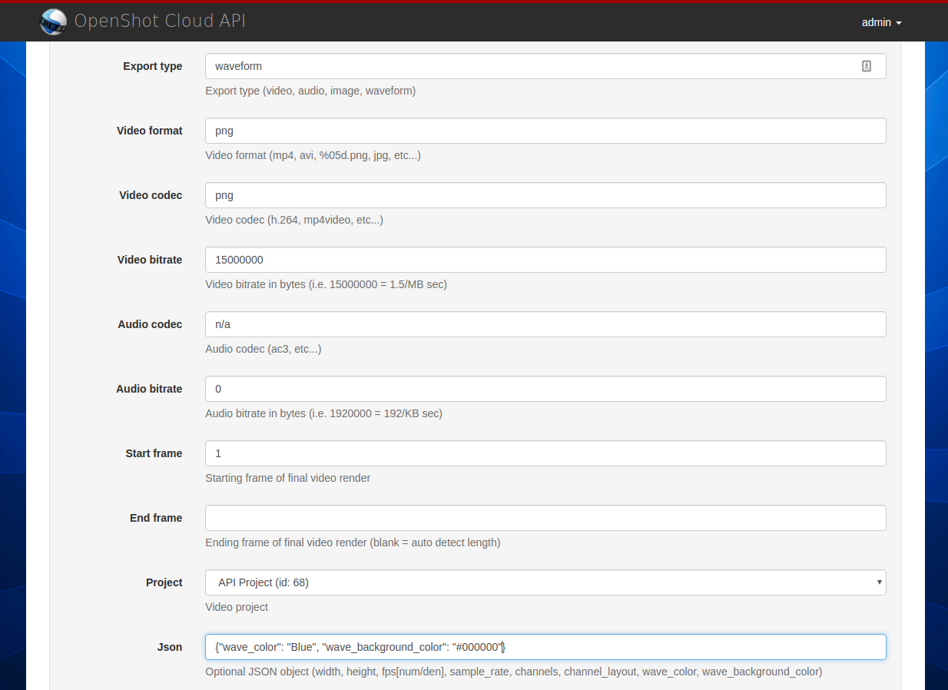Place cursor in the Json text field
The width and height of the screenshot is (948, 690).
[691, 647]
